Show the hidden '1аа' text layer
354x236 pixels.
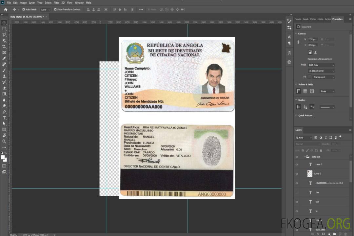click(297, 192)
